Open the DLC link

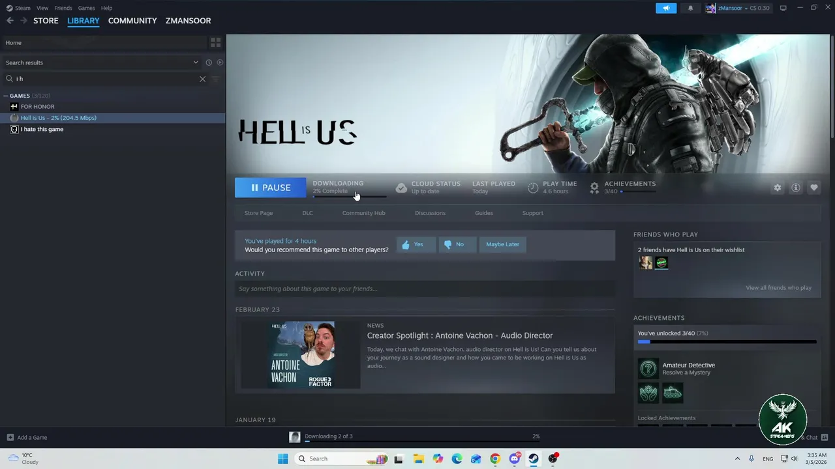point(307,213)
